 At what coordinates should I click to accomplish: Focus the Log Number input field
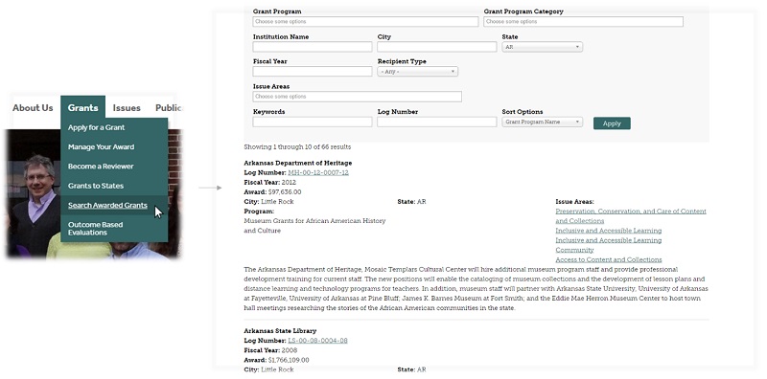point(437,122)
